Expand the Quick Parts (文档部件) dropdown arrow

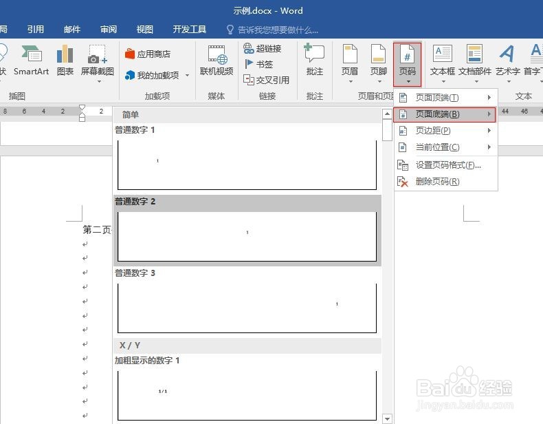[476, 82]
